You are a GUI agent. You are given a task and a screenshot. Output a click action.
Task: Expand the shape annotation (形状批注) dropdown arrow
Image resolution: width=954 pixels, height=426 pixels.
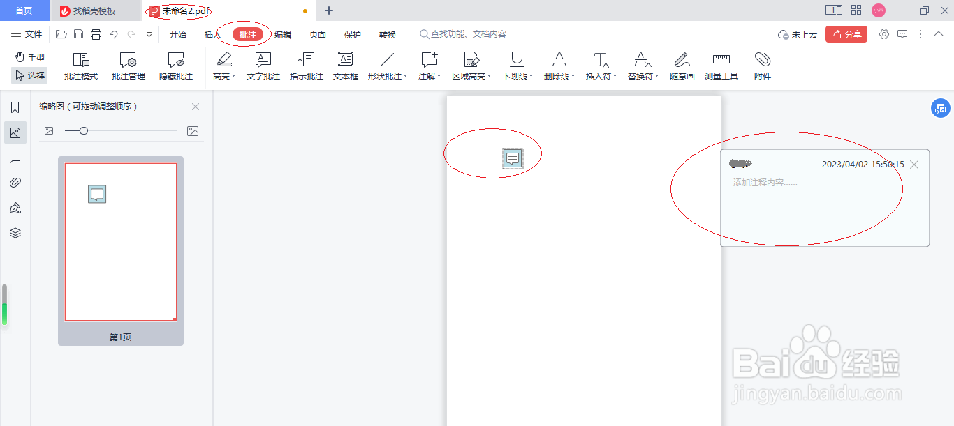click(406, 77)
